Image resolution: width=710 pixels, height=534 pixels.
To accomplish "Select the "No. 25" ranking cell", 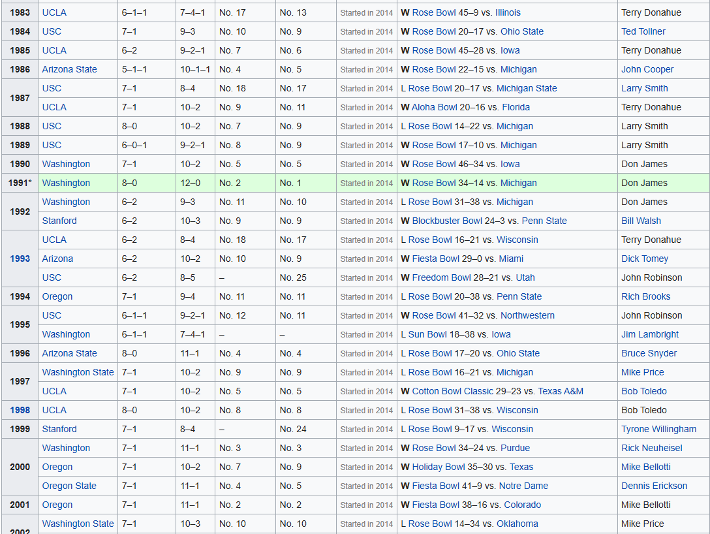I will tap(306, 278).
